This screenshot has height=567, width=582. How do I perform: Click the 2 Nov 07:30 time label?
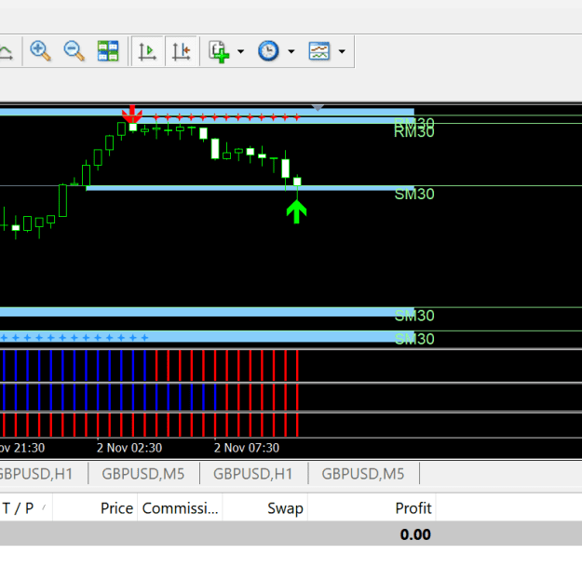tap(247, 448)
